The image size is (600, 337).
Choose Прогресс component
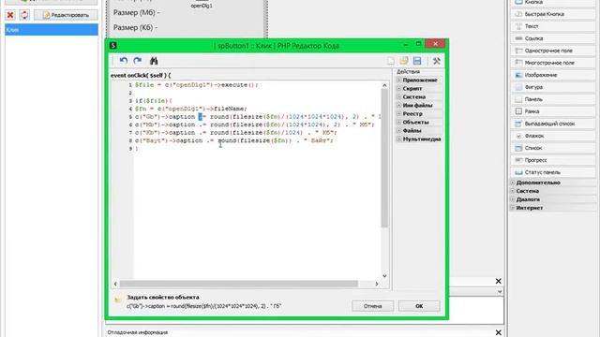552,160
